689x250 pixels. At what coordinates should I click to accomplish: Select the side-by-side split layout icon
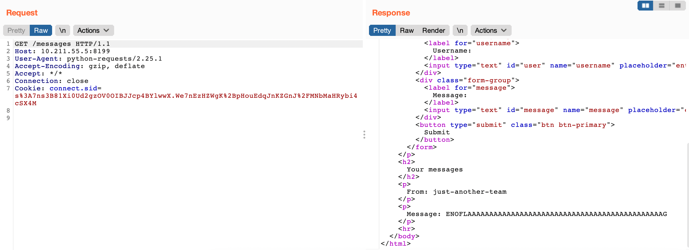click(646, 6)
